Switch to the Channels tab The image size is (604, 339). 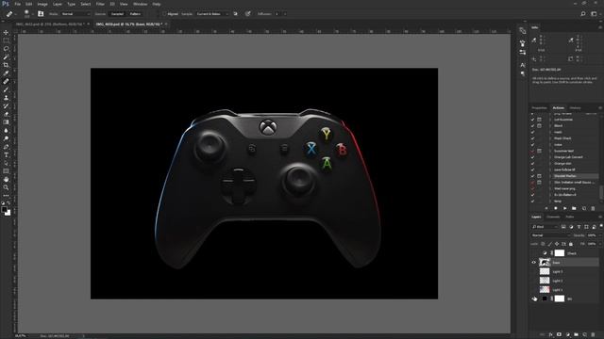click(553, 218)
